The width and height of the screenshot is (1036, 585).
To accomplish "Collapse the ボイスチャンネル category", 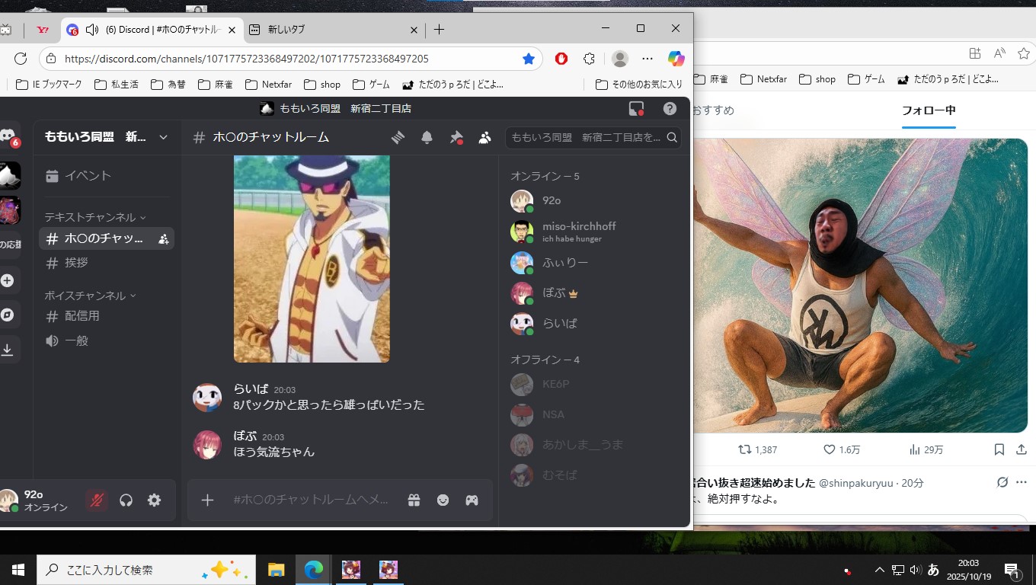I will (x=88, y=296).
